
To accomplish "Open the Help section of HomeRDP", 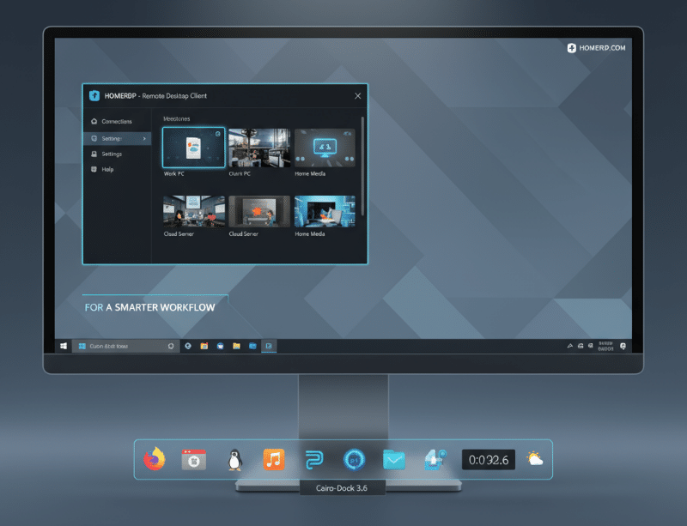I will (109, 169).
